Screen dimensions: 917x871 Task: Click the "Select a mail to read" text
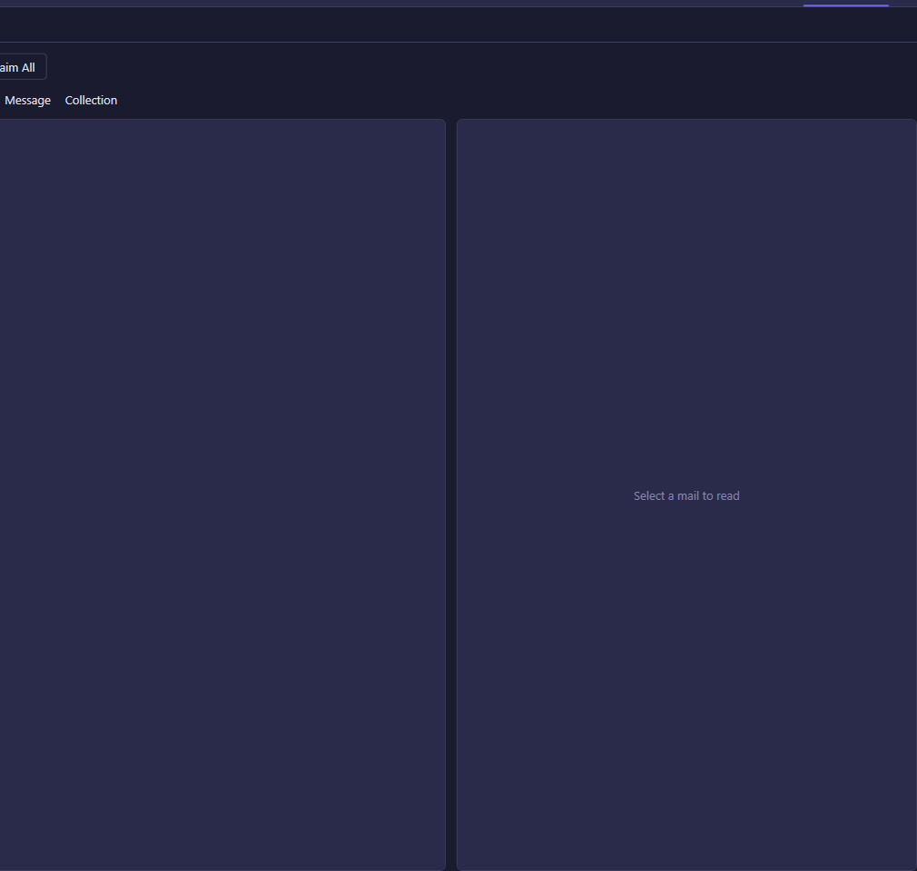point(686,495)
